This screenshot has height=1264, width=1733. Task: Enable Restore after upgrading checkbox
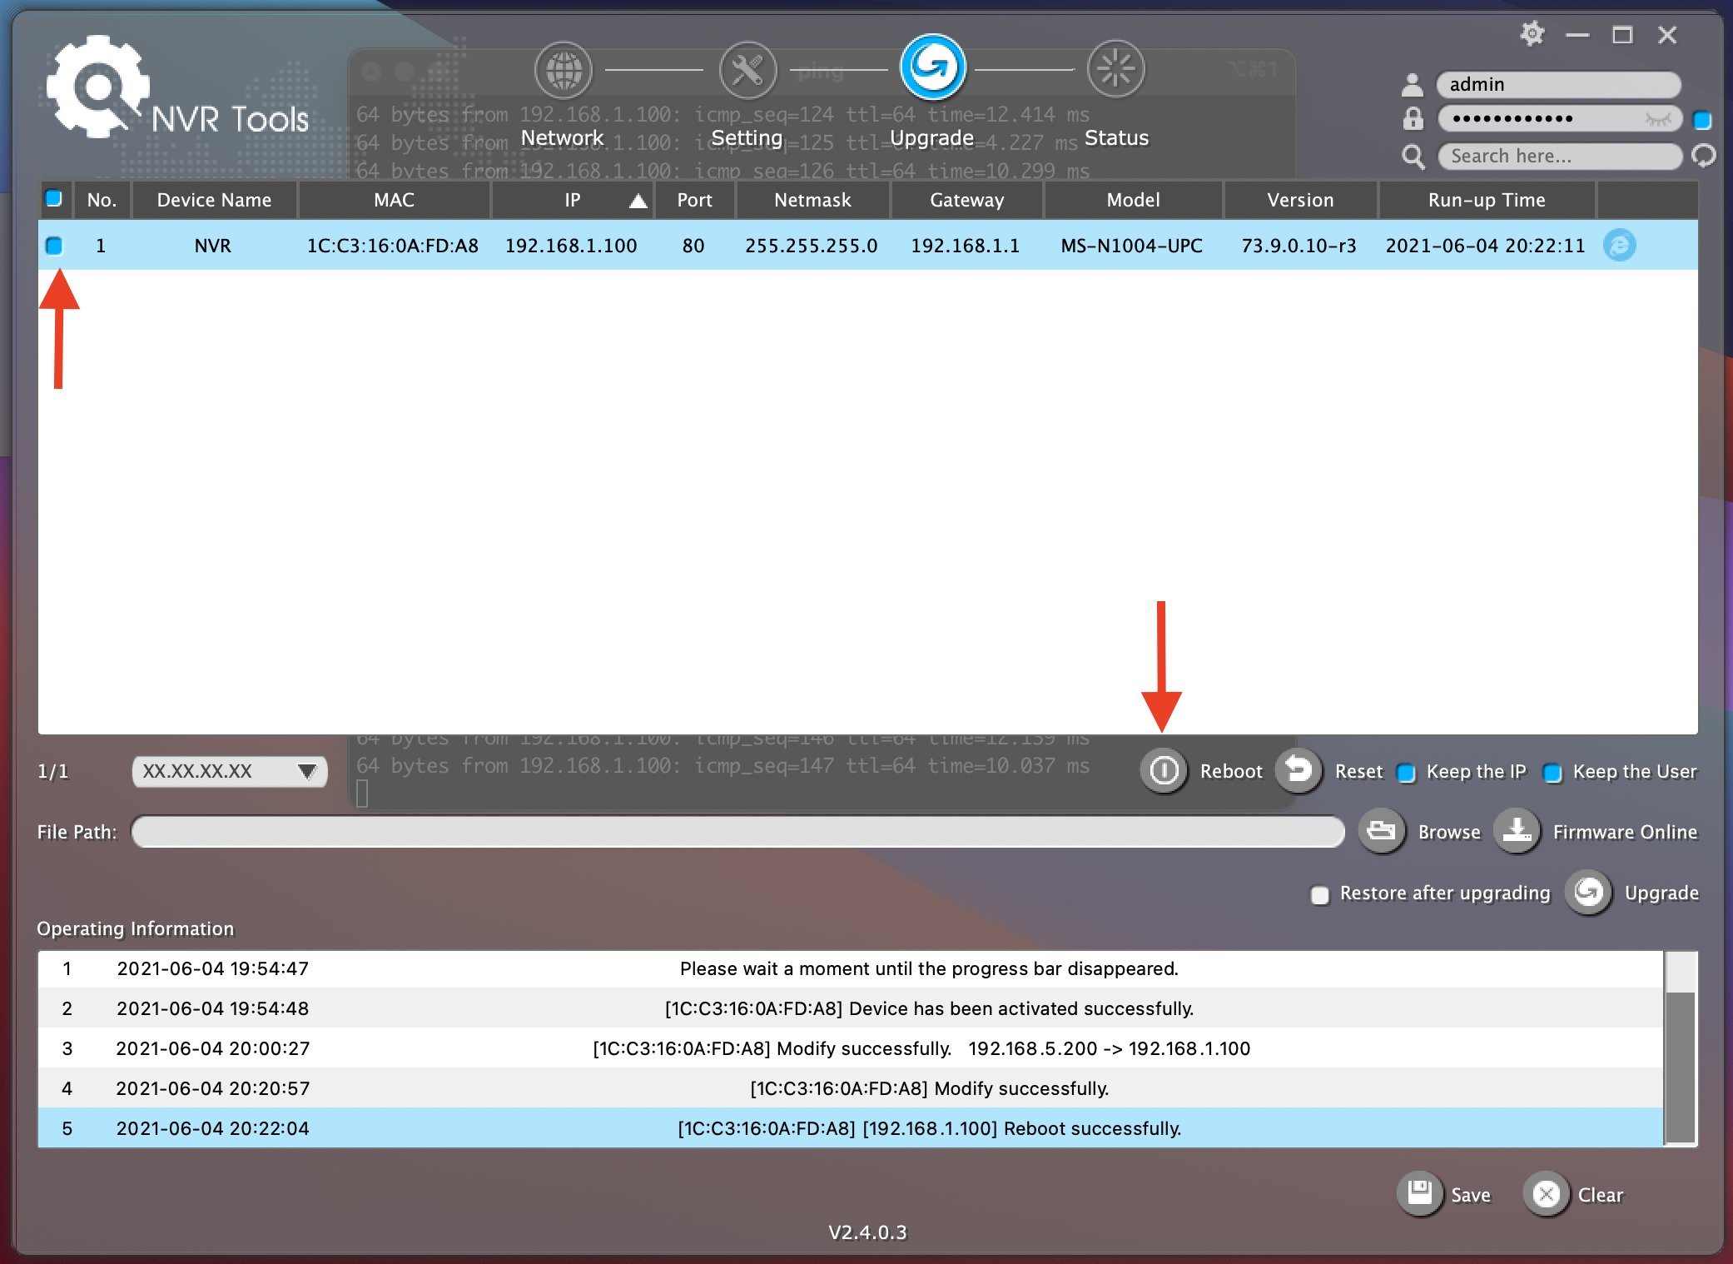point(1319,894)
